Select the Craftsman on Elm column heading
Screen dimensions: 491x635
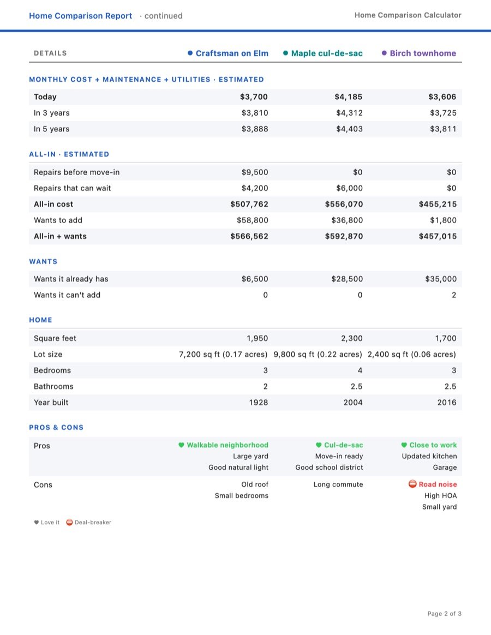[232, 53]
